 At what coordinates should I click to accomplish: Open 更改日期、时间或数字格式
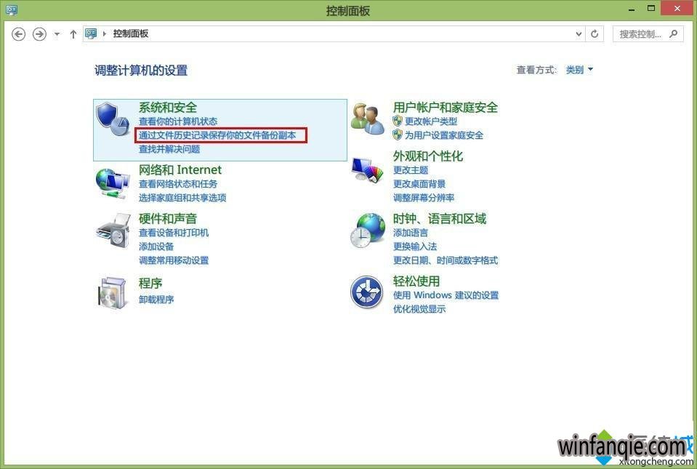pyautogui.click(x=446, y=260)
